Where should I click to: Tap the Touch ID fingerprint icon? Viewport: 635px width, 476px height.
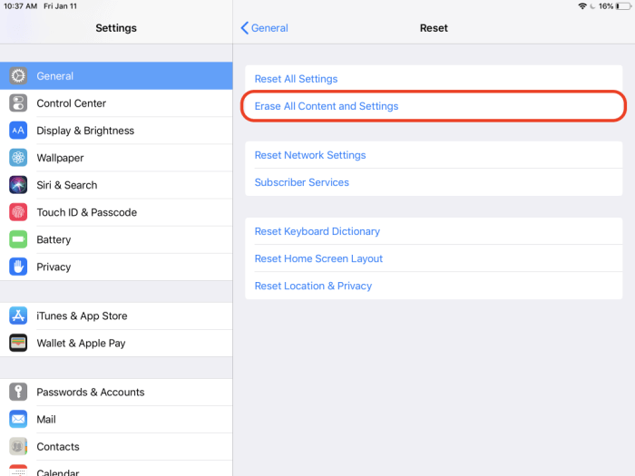click(18, 212)
